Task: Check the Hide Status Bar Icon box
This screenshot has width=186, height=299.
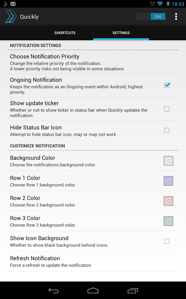Action: tap(167, 131)
